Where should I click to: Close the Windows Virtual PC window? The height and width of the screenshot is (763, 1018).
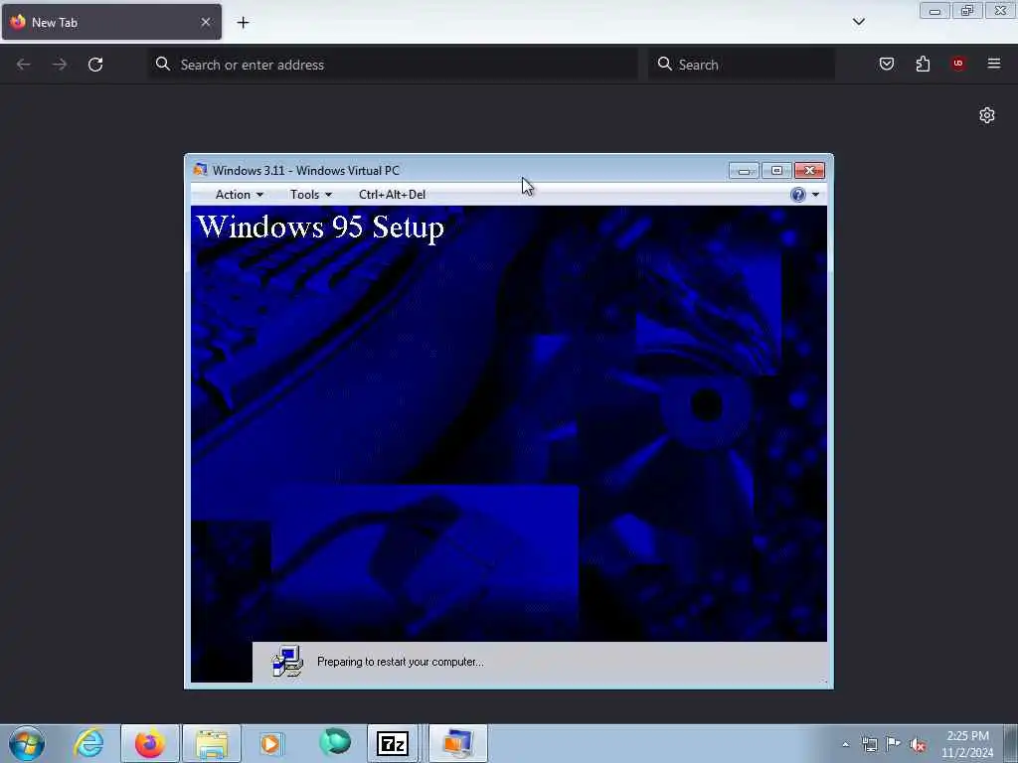[x=809, y=171]
